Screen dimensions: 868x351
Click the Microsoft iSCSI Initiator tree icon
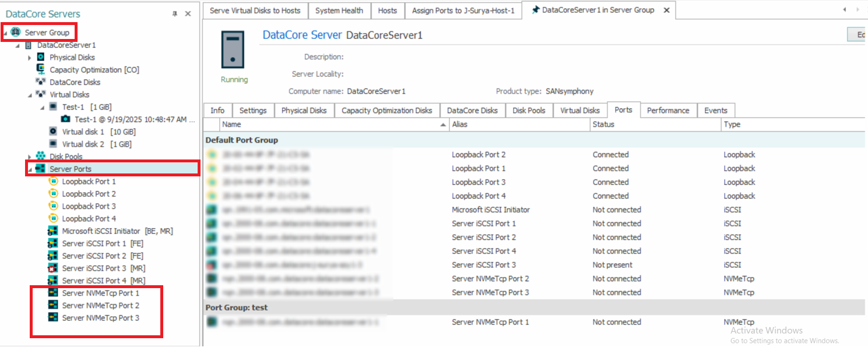tap(53, 231)
